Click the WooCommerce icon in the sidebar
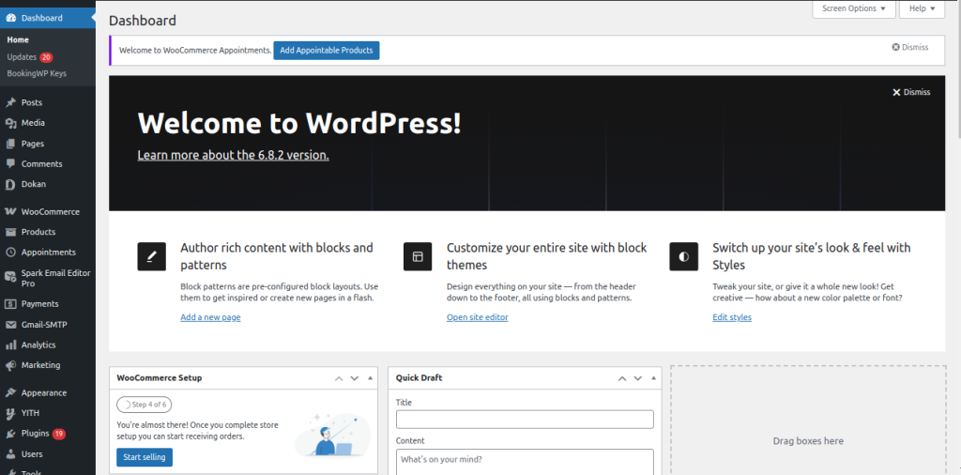Viewport: 961px width, 475px height. 10,212
